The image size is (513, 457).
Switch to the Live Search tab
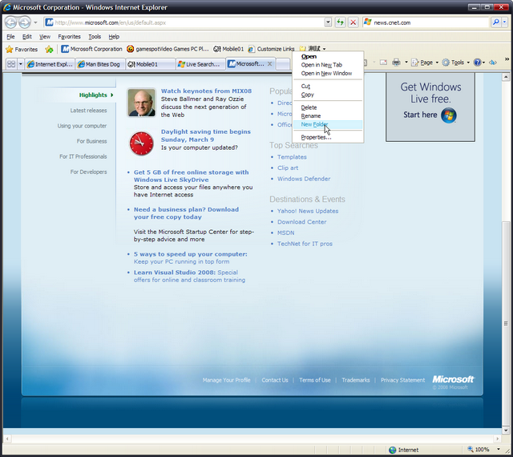click(200, 64)
